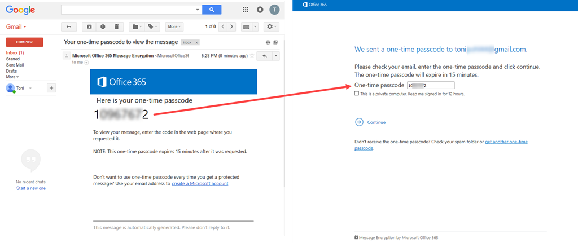
Task: Open the Settings gear menu
Action: (x=272, y=26)
